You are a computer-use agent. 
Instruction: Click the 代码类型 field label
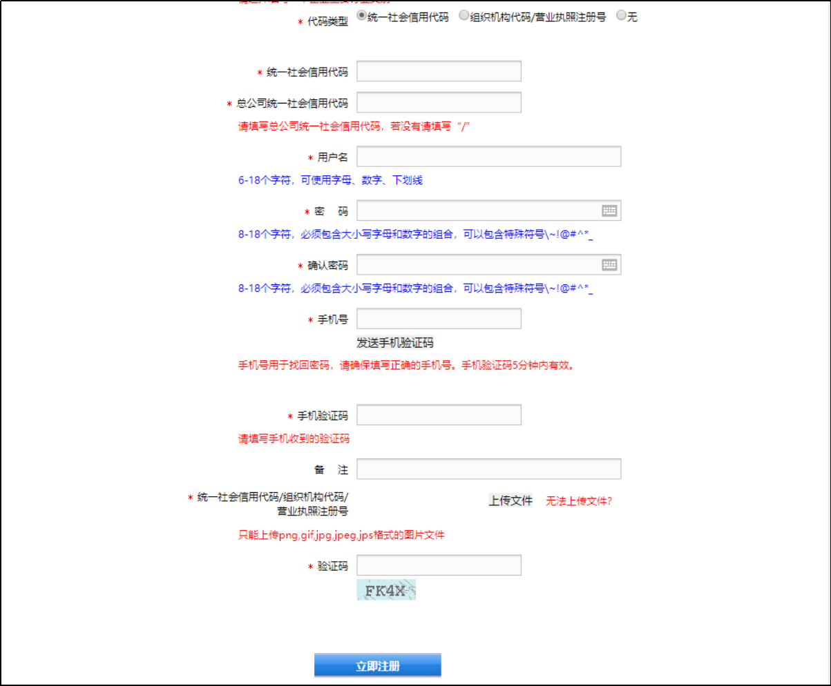pos(327,21)
